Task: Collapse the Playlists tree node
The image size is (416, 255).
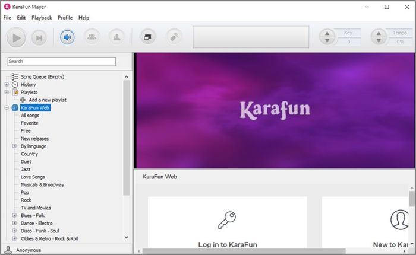Action: (x=7, y=92)
